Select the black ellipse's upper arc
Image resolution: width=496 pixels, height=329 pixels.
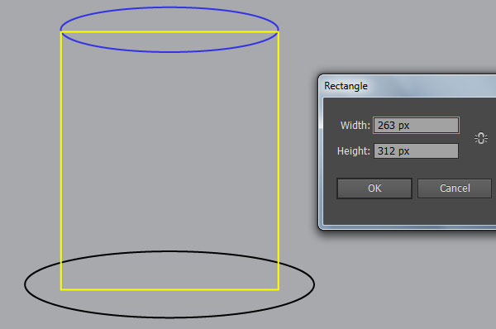point(169,251)
